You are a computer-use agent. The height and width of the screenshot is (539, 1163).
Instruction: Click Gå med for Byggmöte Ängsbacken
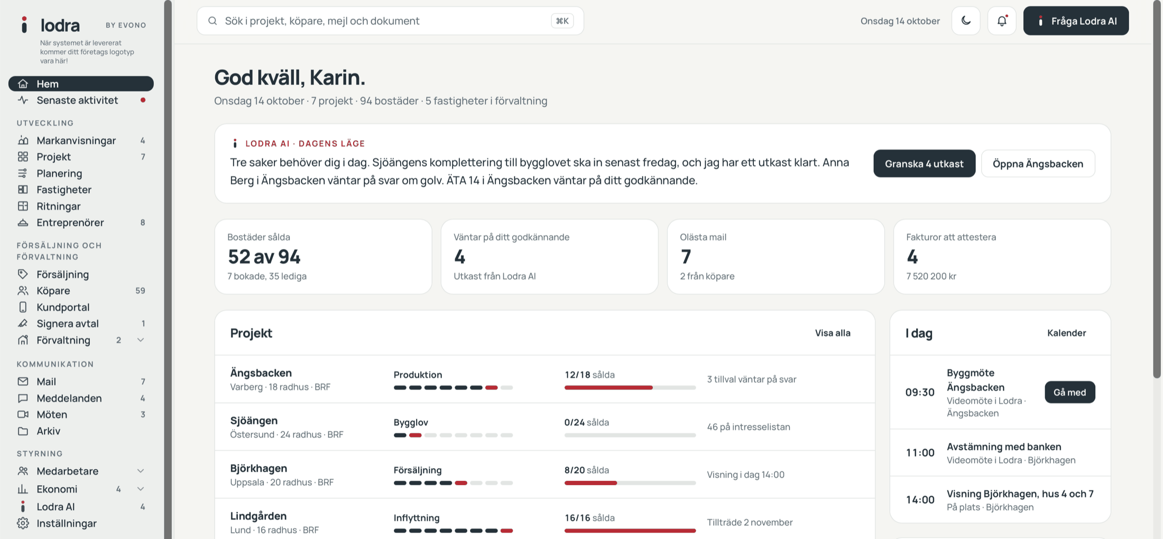pos(1069,392)
